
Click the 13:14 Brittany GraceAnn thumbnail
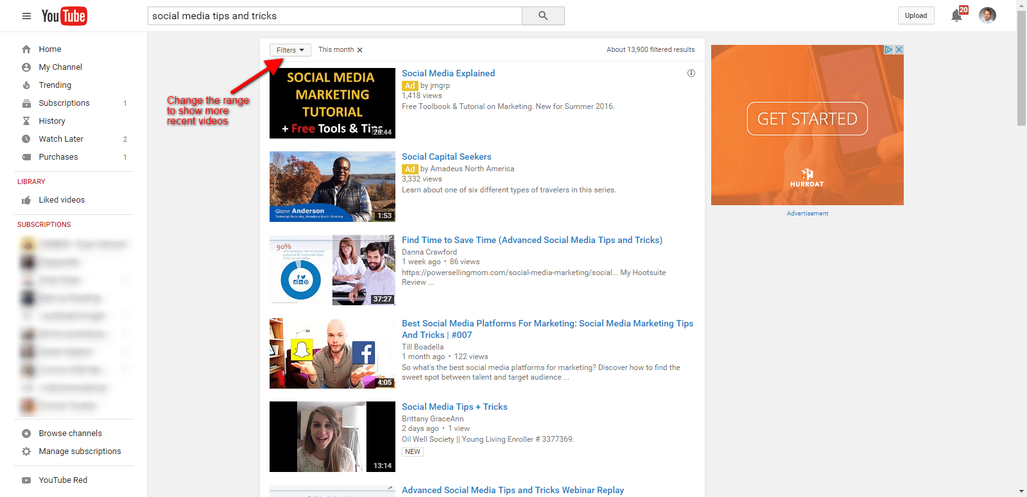332,437
